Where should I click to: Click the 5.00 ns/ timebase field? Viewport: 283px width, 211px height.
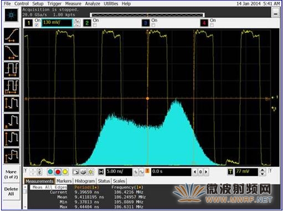click(119, 172)
